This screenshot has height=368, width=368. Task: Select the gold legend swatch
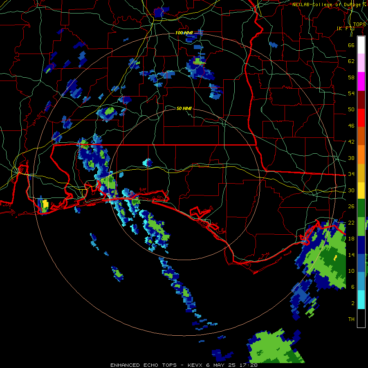coord(361,173)
